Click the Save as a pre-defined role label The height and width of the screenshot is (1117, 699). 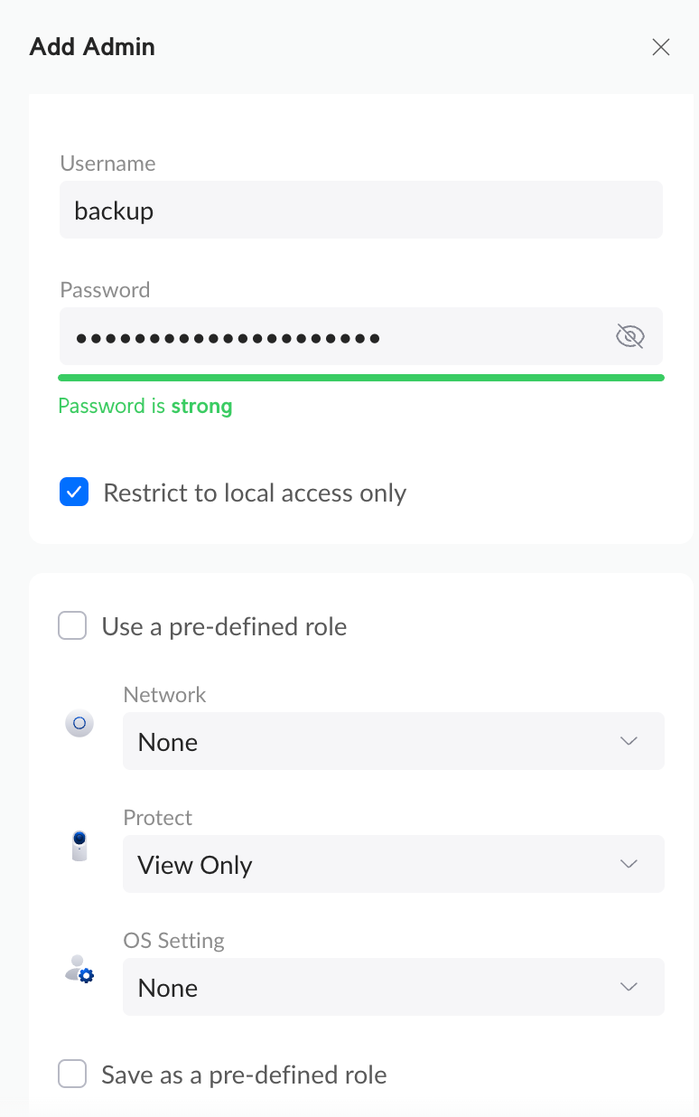tap(244, 1075)
